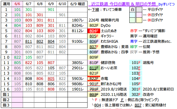Image resolution: width=177 pixels, height=109 pixels.
Task: Select the 802F DyDo train cell
Action: coord(94,25)
